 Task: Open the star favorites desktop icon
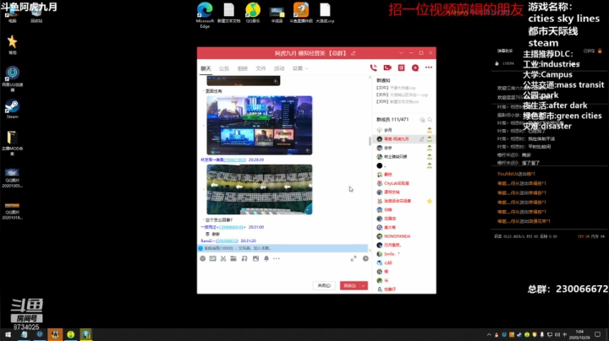point(12,45)
